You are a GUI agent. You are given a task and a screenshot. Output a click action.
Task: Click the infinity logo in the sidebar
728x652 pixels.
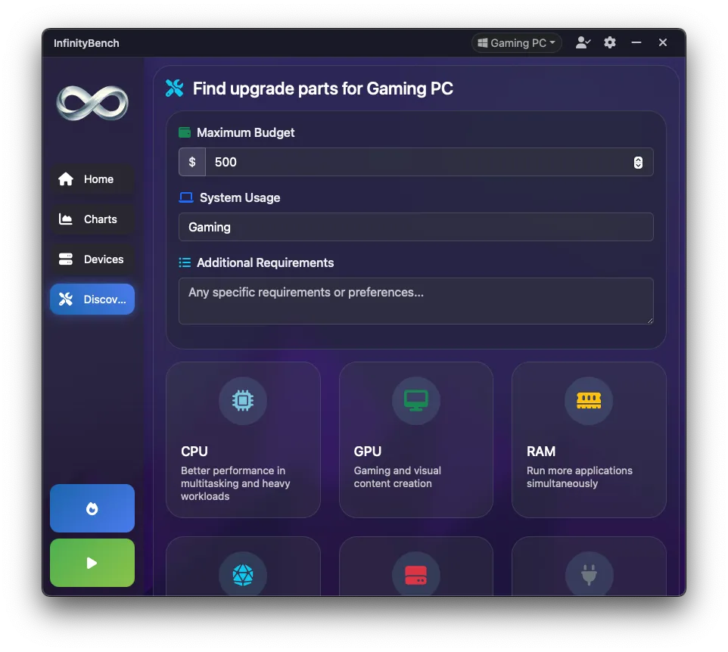(x=92, y=103)
